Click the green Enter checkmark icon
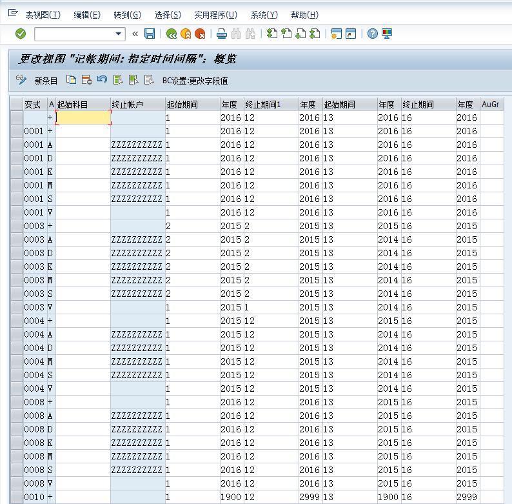 21,34
